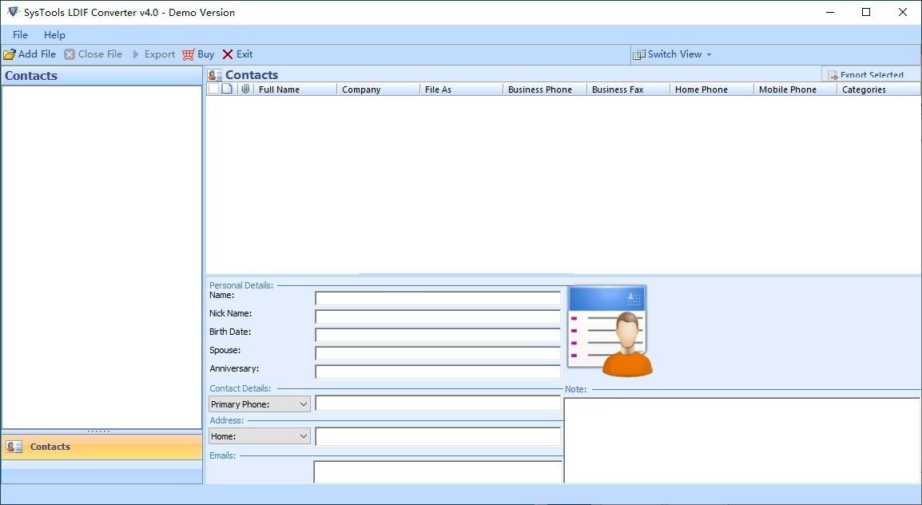Click the document type column icon
922x505 pixels.
227,89
